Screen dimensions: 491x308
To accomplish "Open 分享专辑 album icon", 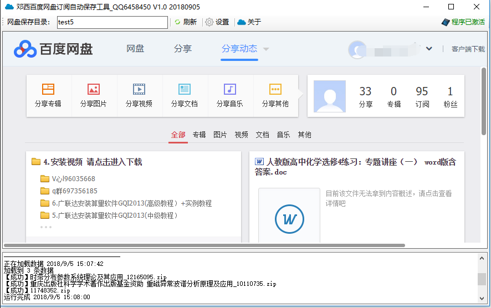I will click(48, 89).
